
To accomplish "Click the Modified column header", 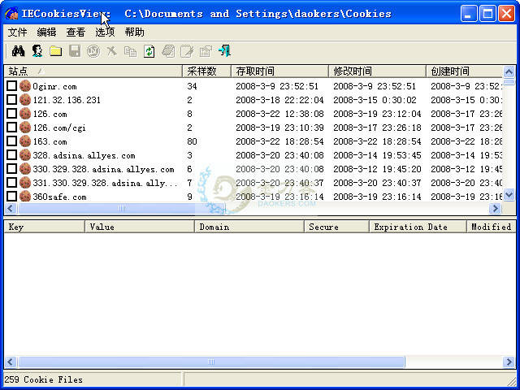I will tap(492, 227).
